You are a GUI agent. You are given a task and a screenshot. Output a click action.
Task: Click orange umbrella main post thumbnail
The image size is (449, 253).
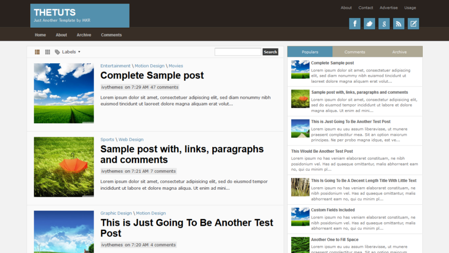tap(64, 167)
